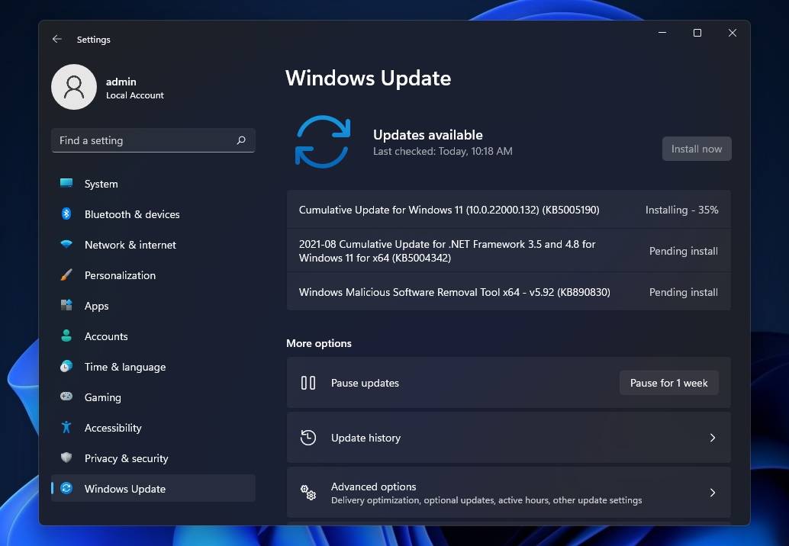Click the Find a setting search box

[x=153, y=140]
